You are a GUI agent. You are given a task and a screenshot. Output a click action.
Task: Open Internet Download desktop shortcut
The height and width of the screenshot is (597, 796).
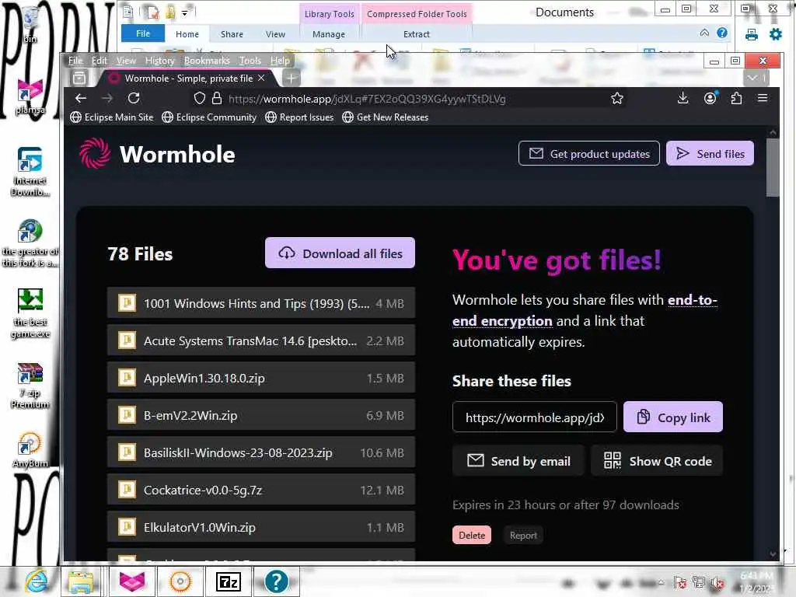coord(30,172)
